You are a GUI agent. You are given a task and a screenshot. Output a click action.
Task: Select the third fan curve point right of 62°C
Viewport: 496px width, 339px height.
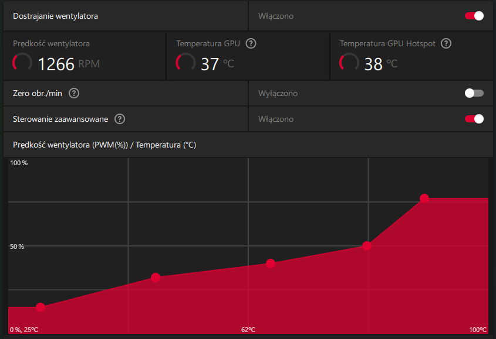[271, 263]
